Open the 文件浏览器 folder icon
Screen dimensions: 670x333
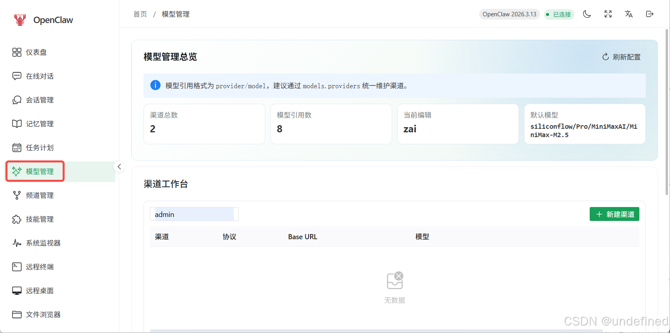(17, 314)
